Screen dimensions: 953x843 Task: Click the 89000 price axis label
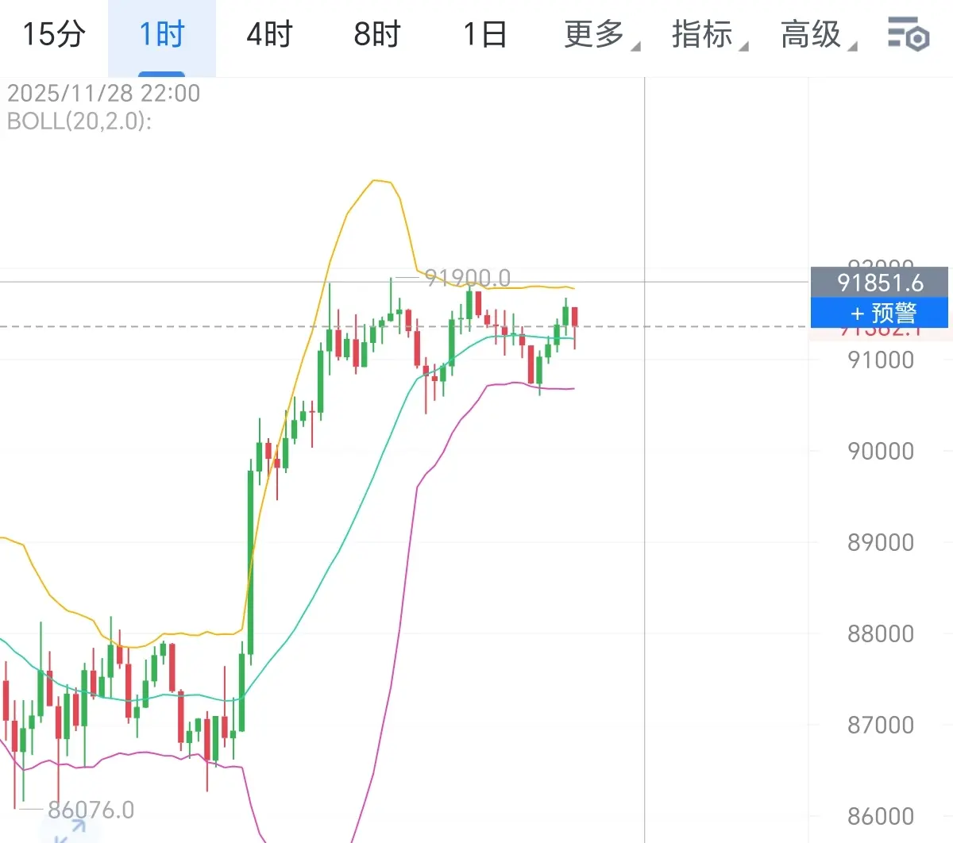881,542
